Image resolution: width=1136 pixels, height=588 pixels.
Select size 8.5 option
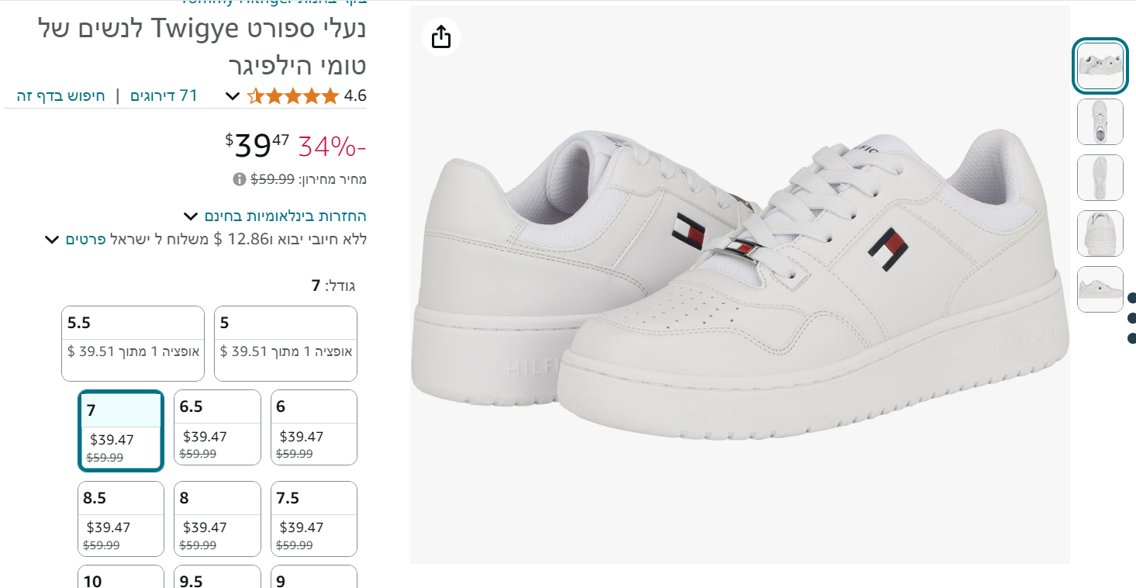point(121,518)
